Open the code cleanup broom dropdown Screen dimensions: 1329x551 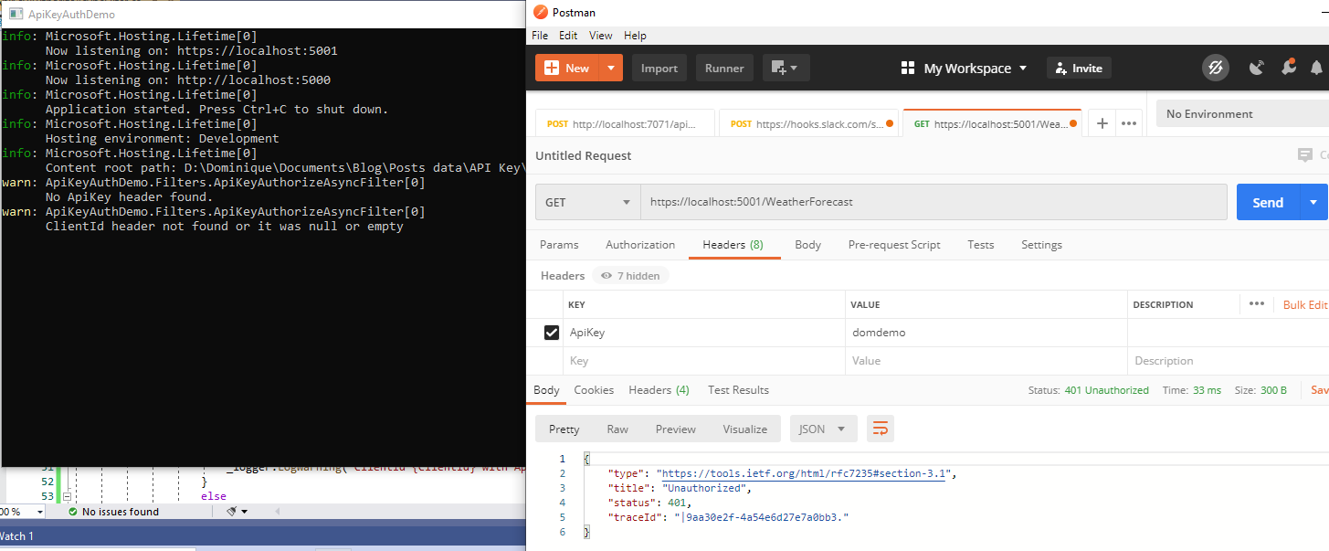pyautogui.click(x=236, y=512)
